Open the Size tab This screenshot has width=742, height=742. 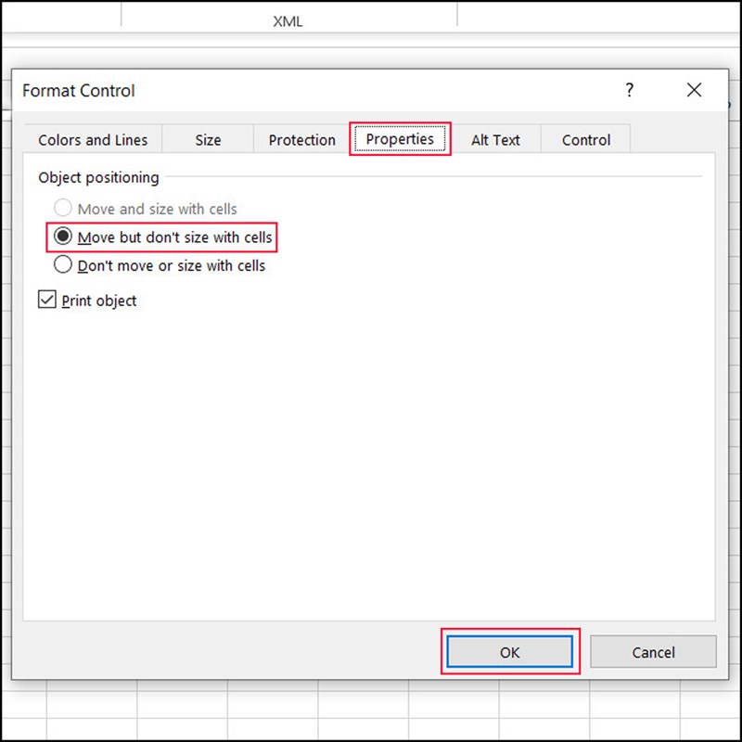207,139
